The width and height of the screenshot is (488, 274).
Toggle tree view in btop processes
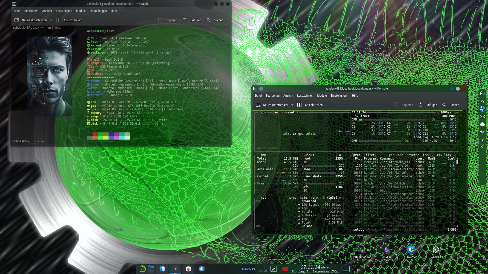426,155
